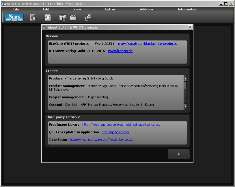
Task: Click the 'Project management' credits line
Action: tap(79, 97)
